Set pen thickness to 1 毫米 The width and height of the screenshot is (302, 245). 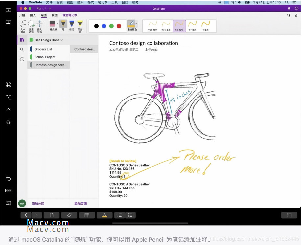(206, 26)
